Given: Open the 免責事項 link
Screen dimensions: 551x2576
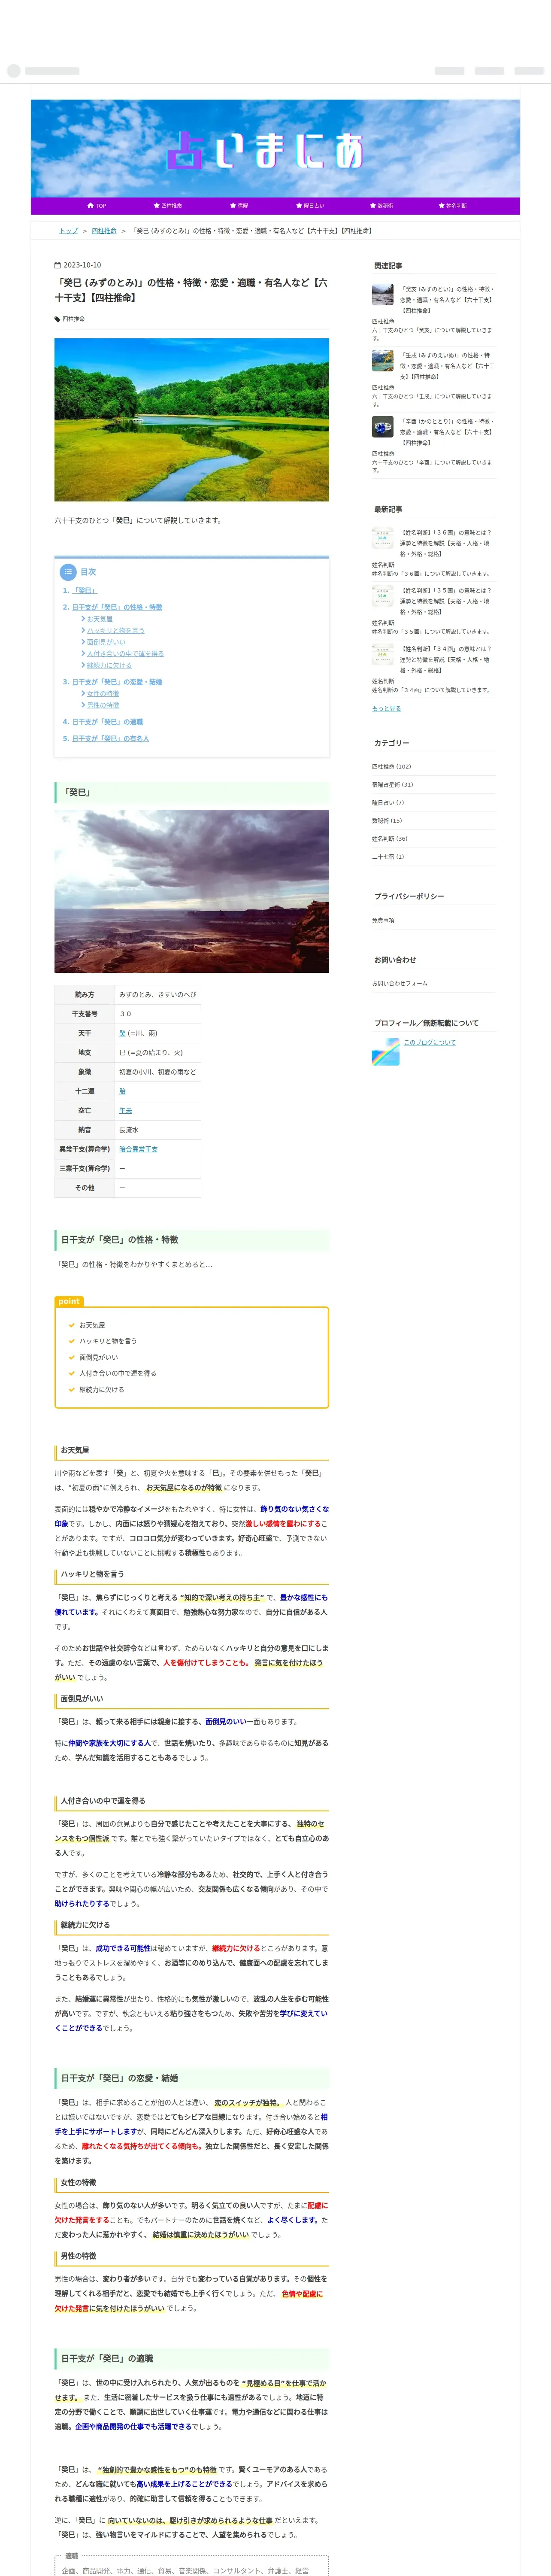Looking at the screenshot, I should click(383, 920).
